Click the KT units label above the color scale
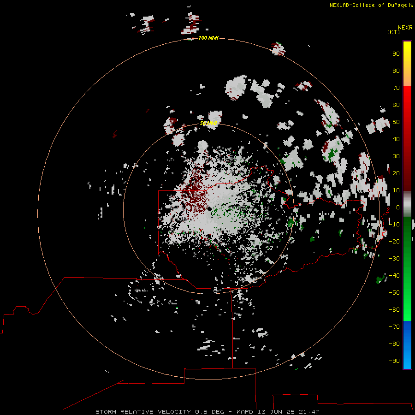Viewport: 415px width, 415px height. [x=394, y=32]
